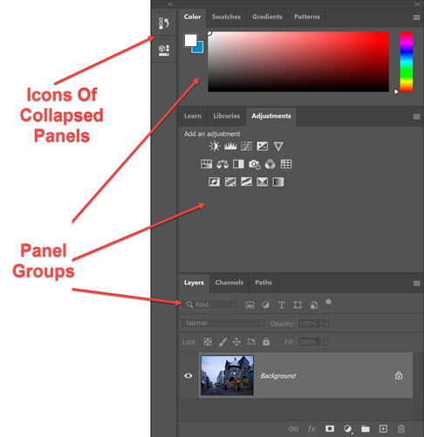424x437 pixels.
Task: Open the Fill slider arrow
Action: tap(326, 342)
